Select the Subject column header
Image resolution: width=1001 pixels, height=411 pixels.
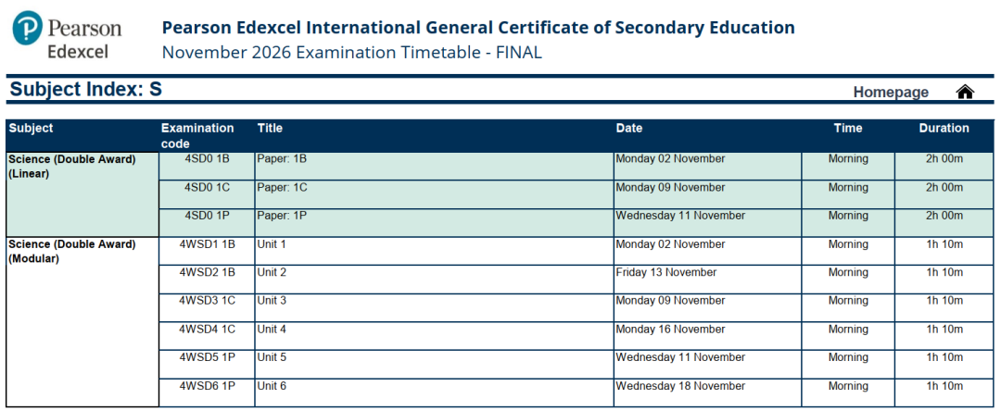pos(31,128)
